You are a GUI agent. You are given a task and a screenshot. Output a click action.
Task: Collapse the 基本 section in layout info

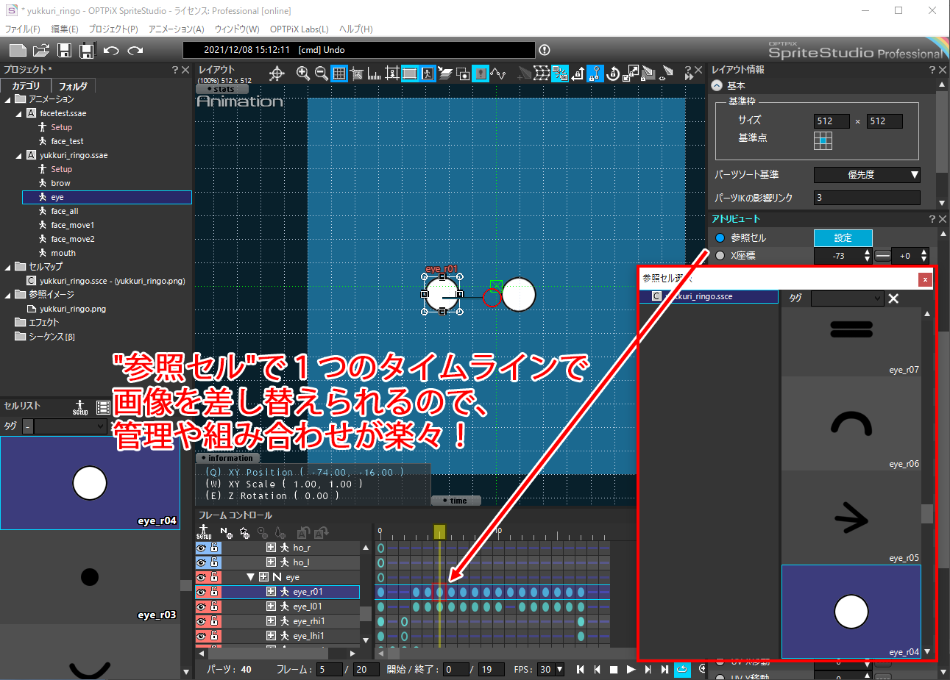point(717,85)
